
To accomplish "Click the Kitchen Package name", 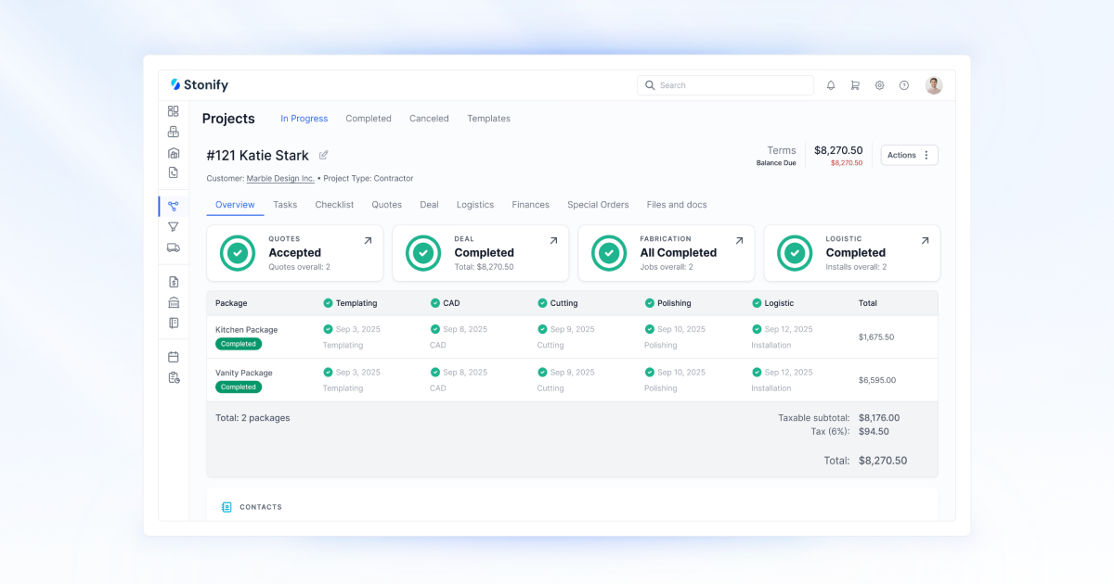I will tap(247, 330).
